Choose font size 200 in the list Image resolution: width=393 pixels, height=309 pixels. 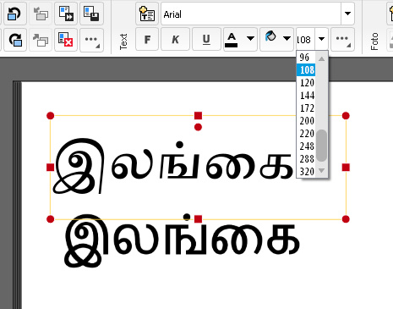point(306,121)
